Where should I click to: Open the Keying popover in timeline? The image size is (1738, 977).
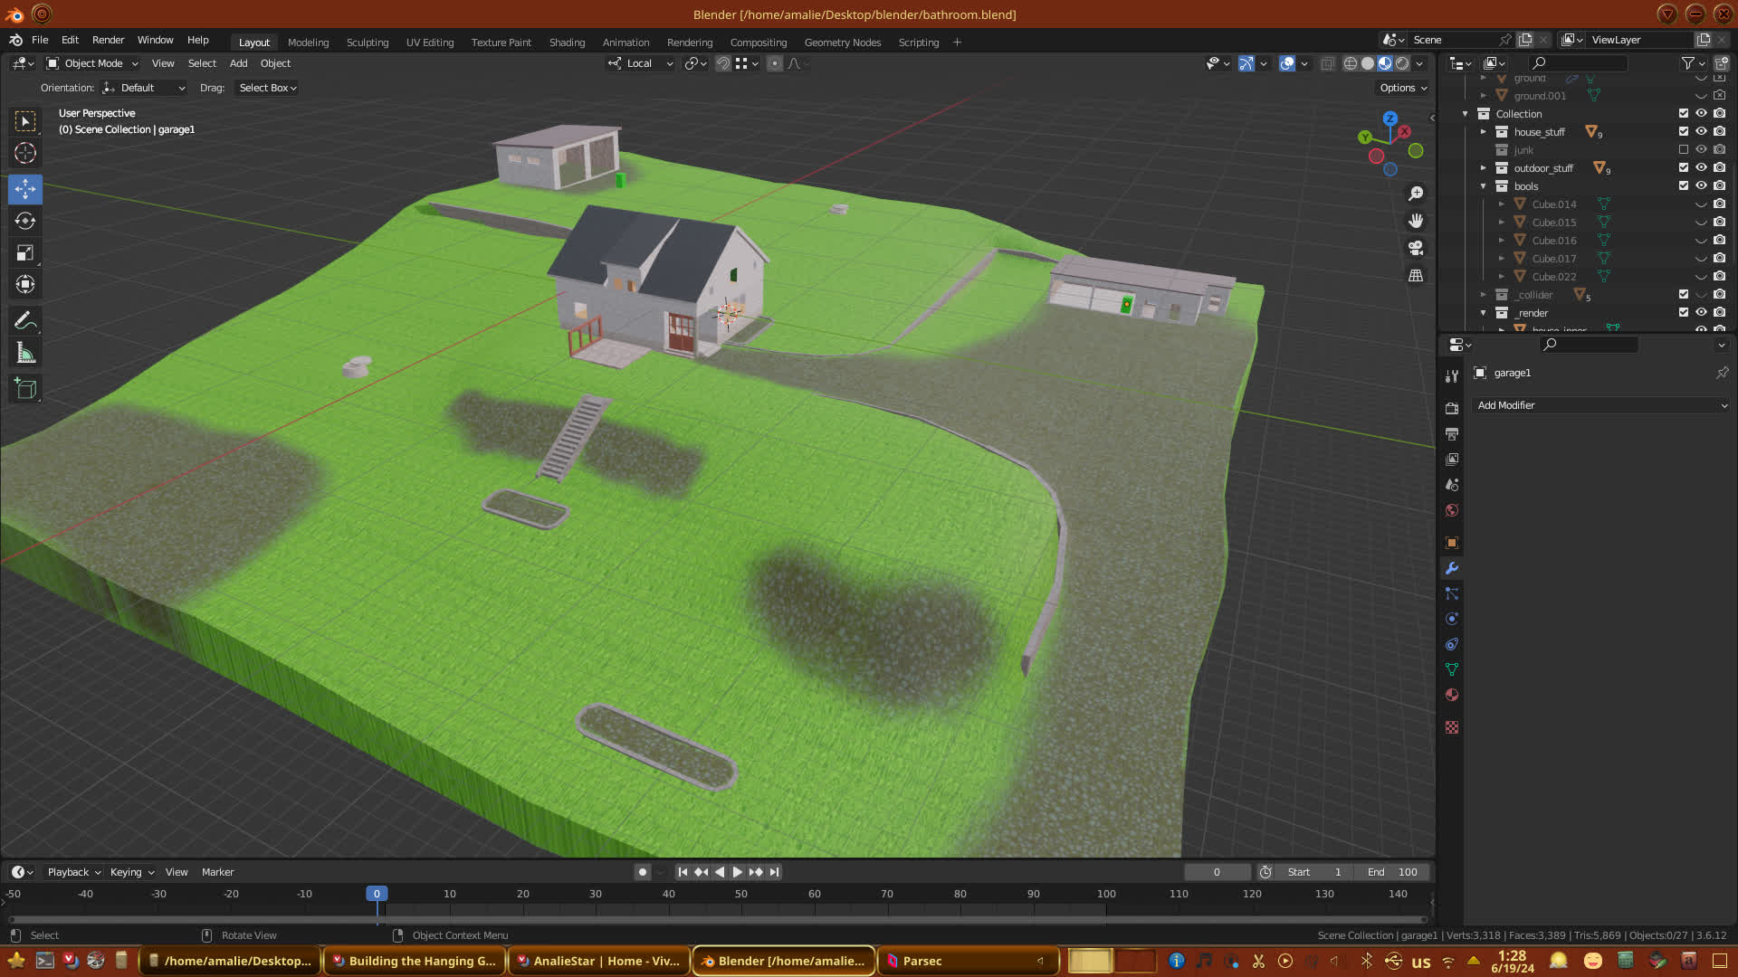(x=131, y=872)
